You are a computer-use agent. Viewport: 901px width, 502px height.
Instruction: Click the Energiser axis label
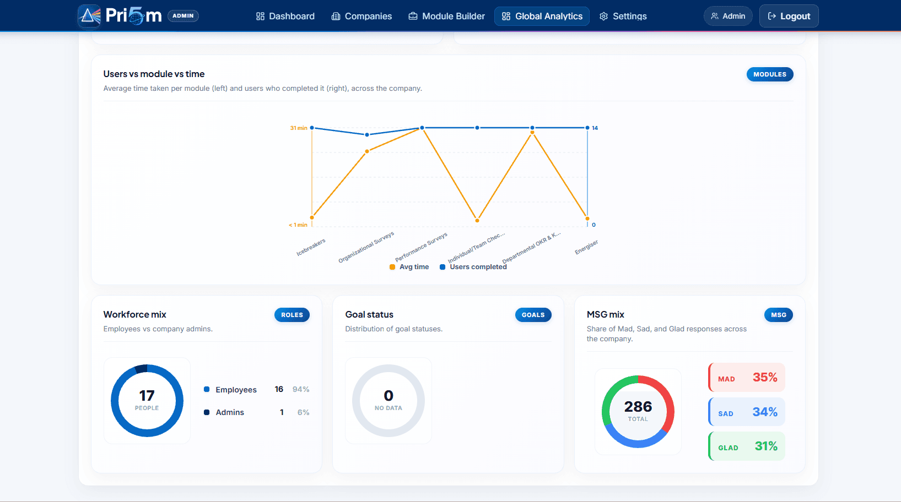coord(586,247)
